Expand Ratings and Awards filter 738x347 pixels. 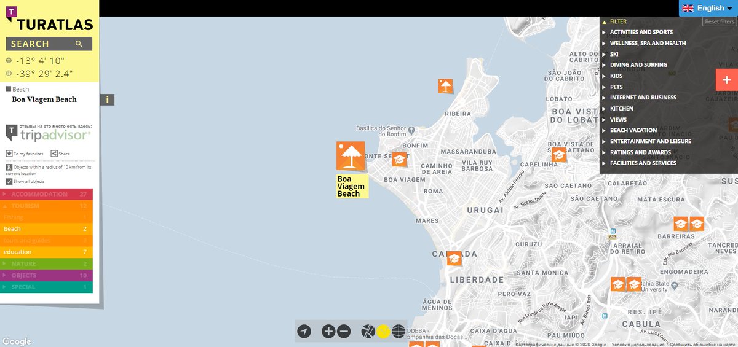pyautogui.click(x=640, y=152)
